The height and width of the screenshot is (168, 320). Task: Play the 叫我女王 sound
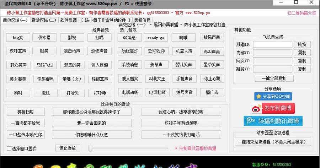(157, 78)
